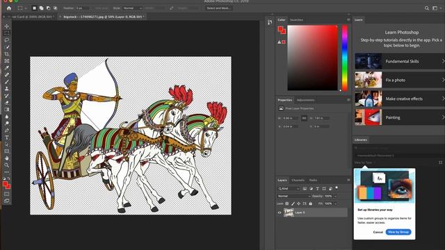445x250 pixels.
Task: Select the History Brush tool
Action: pyautogui.click(x=7, y=96)
